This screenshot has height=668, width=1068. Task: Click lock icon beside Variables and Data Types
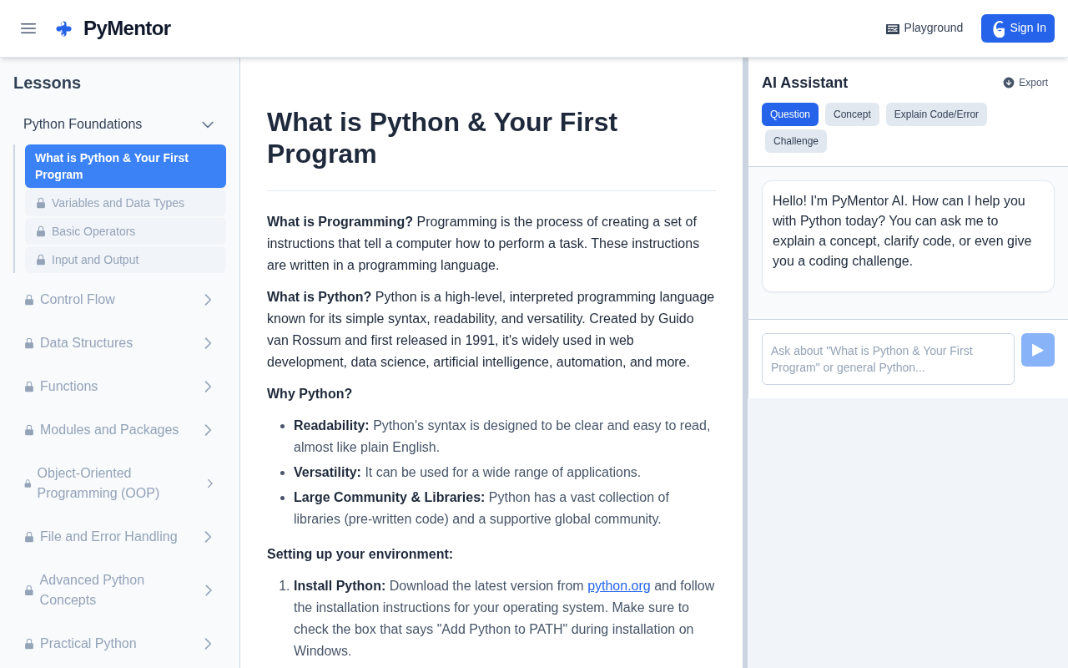click(x=41, y=204)
